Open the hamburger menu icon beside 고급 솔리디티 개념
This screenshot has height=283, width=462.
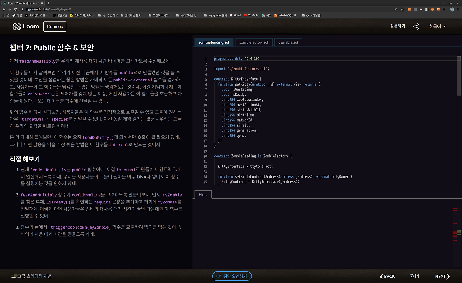(x=14, y=276)
